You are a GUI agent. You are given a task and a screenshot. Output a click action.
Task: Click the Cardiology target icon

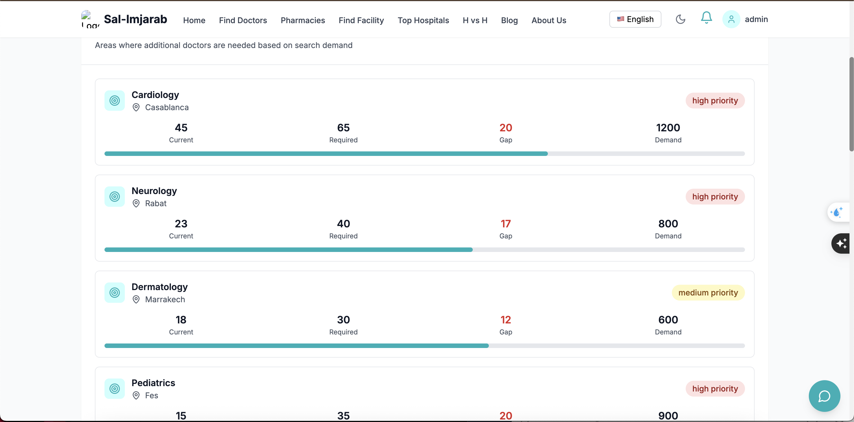point(114,101)
